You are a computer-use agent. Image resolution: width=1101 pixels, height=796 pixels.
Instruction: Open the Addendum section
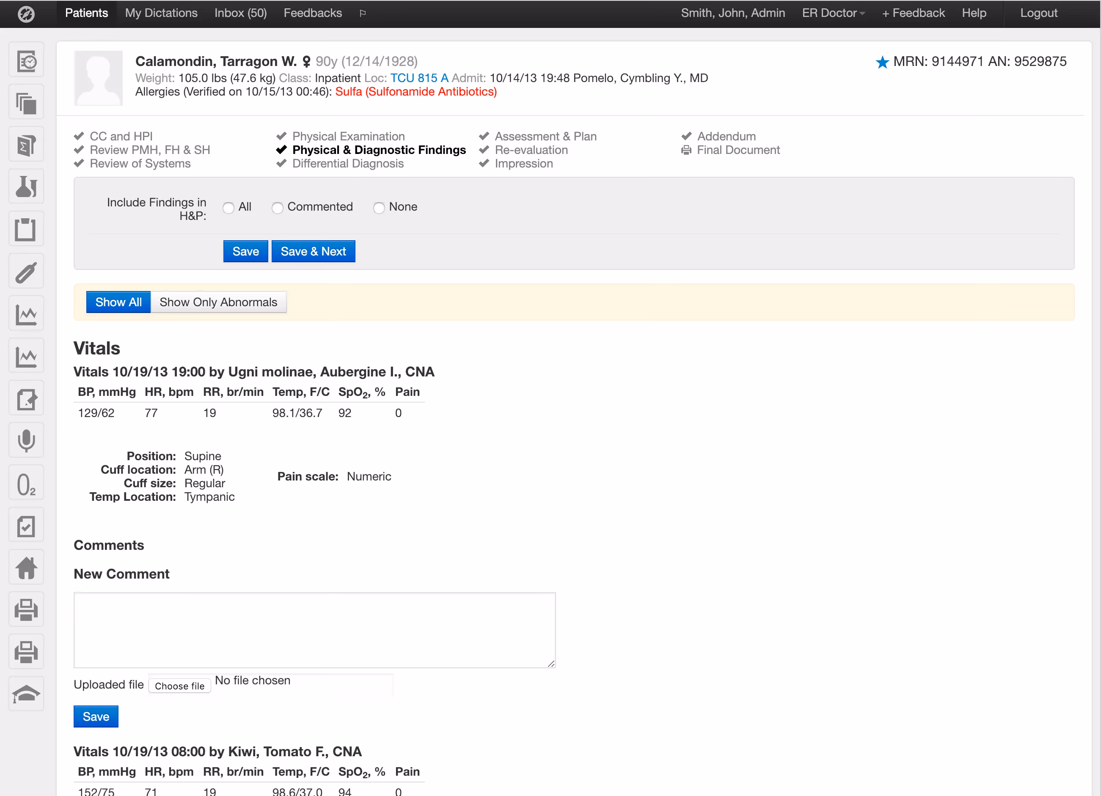727,136
